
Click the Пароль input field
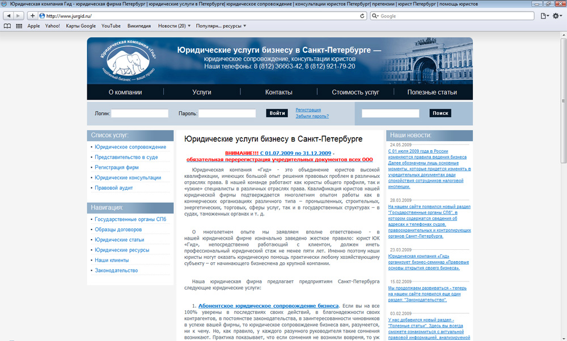pyautogui.click(x=227, y=113)
